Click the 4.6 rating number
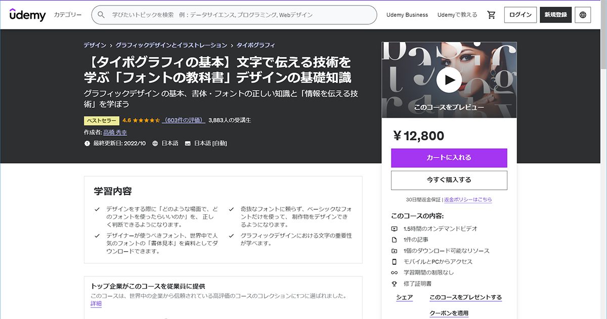The image size is (607, 319). point(127,121)
